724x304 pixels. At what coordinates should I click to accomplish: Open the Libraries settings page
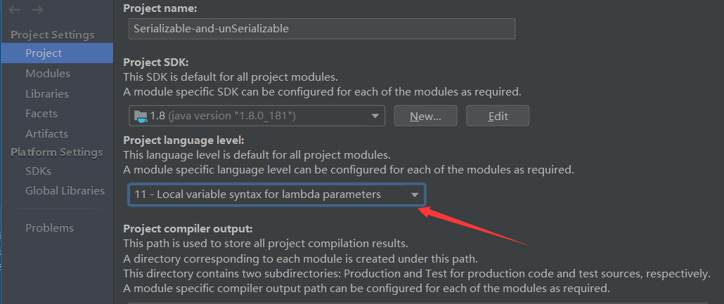coord(47,93)
